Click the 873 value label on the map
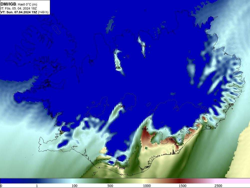This screenshot has height=188, width=250. point(62,132)
